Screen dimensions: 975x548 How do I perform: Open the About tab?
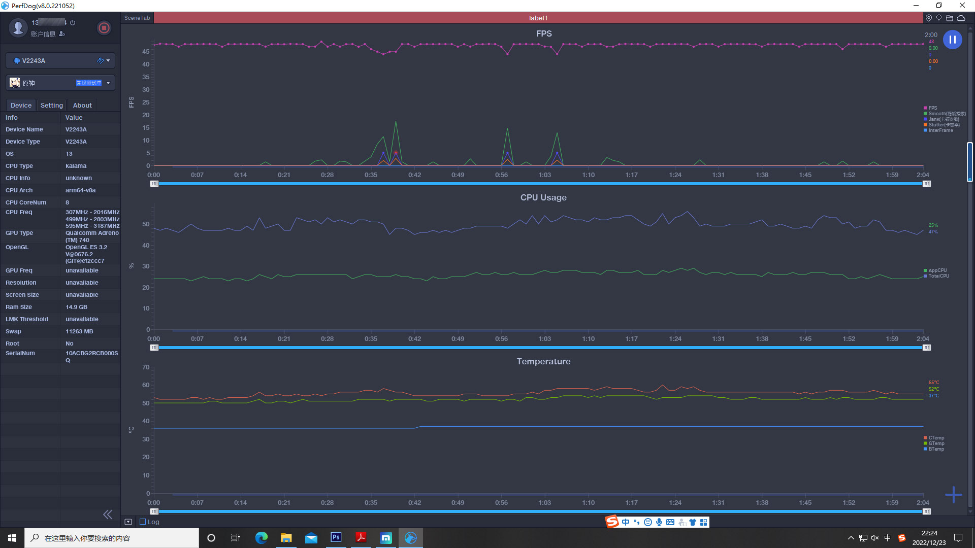point(82,105)
